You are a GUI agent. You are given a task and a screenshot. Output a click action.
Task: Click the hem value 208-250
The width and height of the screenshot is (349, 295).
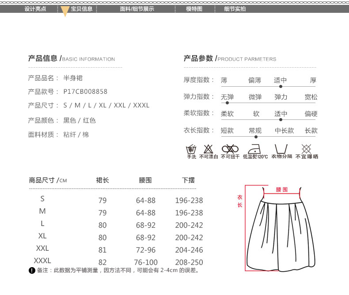(189, 262)
